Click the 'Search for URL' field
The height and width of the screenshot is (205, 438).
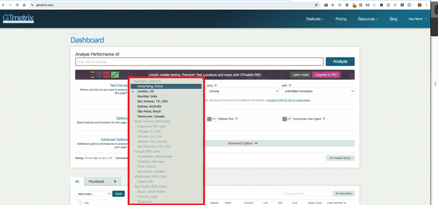pos(308,193)
